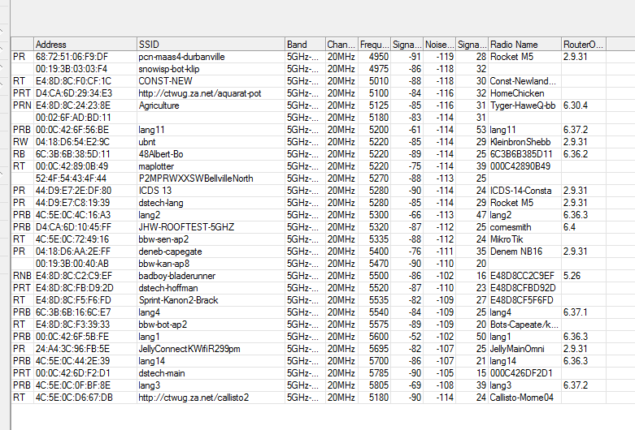Sort by the Band column header
The width and height of the screenshot is (635, 430).
303,44
